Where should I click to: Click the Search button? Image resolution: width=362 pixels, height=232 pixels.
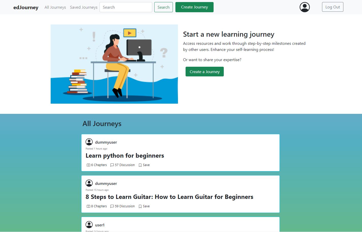pos(163,7)
